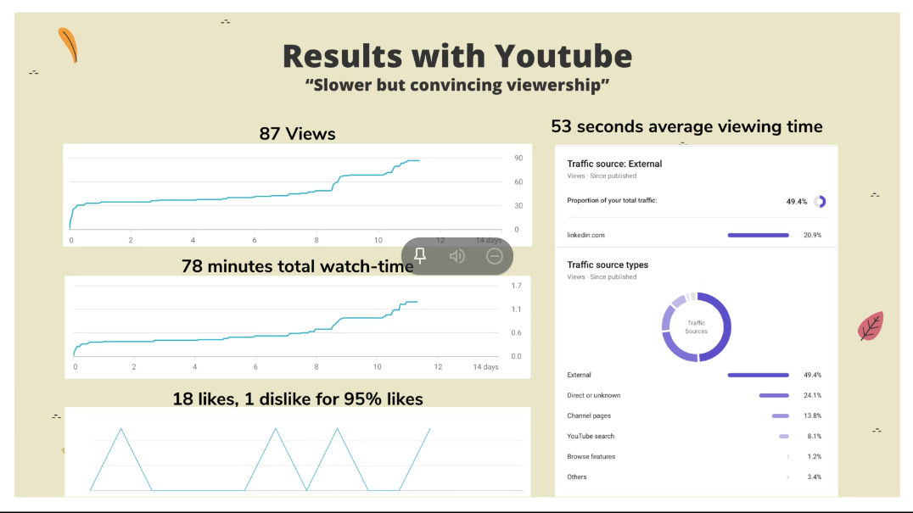Click the Traffic Sources donut chart
The height and width of the screenshot is (513, 913).
[697, 326]
